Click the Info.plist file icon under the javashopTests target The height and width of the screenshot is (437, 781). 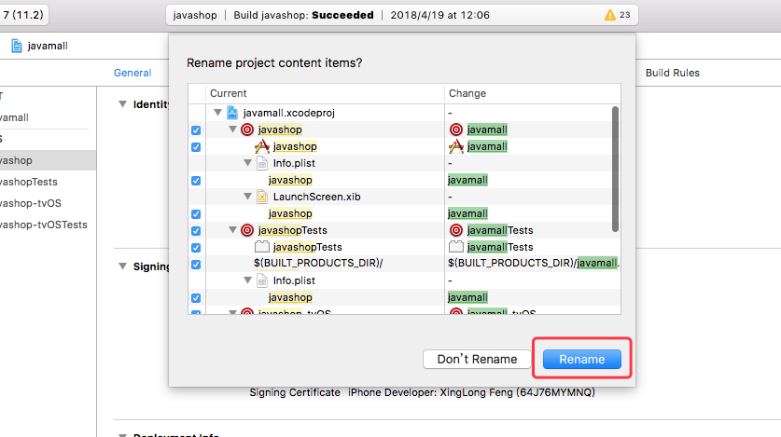(262, 280)
